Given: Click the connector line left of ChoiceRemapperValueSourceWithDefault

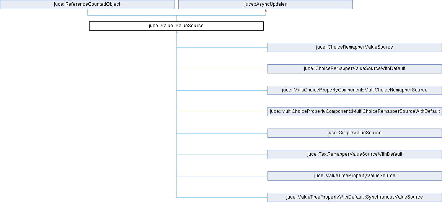Looking at the screenshot, I should pyautogui.click(x=222, y=69).
